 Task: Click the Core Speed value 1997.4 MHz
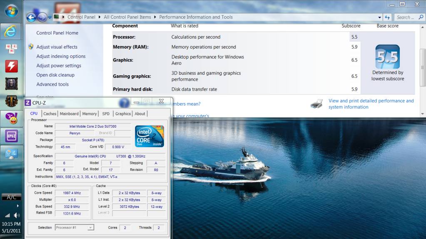click(x=72, y=193)
